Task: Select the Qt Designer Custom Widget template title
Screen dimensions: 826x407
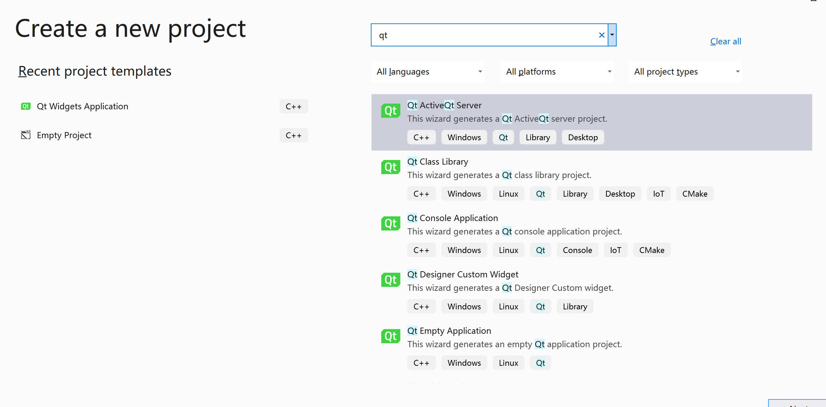Action: [463, 274]
